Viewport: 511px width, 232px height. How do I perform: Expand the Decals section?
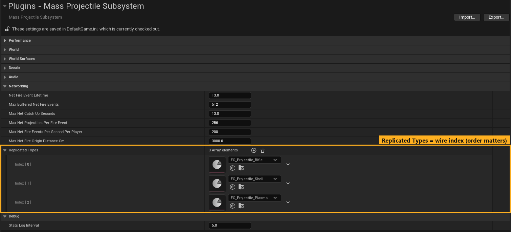pyautogui.click(x=5, y=68)
